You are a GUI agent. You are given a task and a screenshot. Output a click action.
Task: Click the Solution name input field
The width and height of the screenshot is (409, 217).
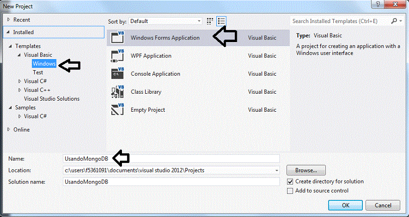point(171,181)
